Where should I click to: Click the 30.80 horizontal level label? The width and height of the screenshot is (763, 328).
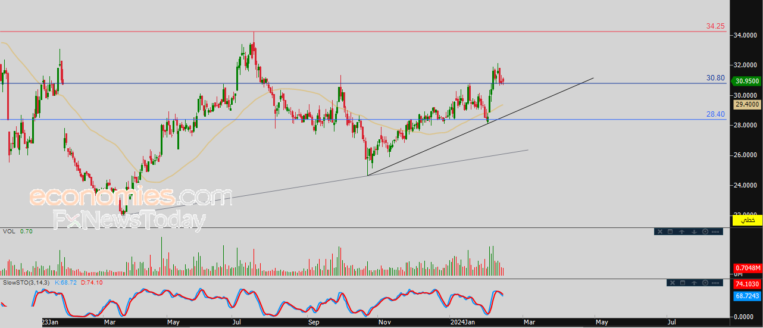pyautogui.click(x=715, y=78)
